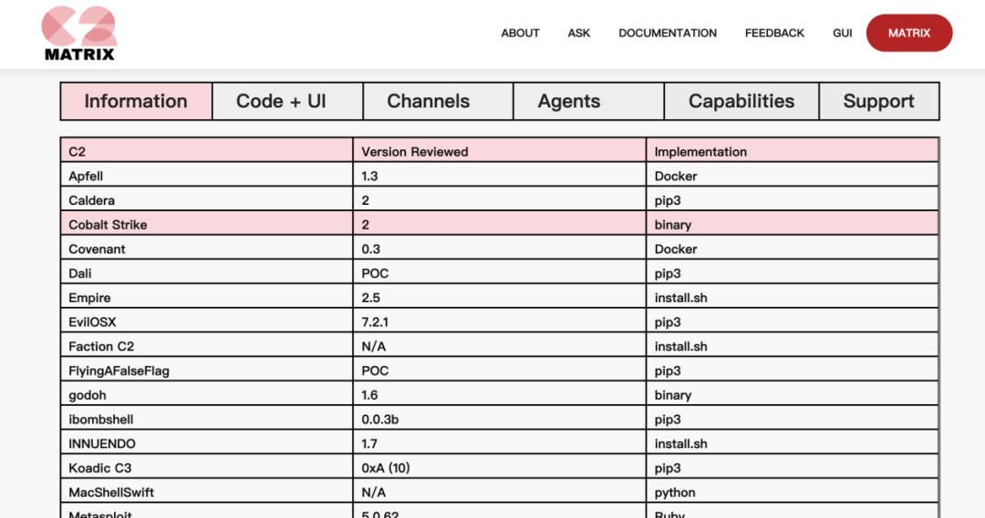Image resolution: width=985 pixels, height=518 pixels.
Task: Open the ABOUT page
Action: pyautogui.click(x=520, y=34)
